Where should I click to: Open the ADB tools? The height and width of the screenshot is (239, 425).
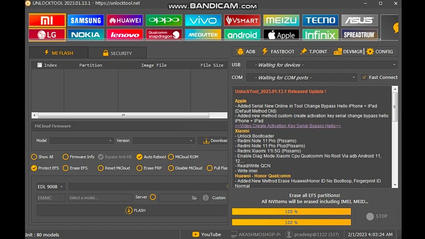coord(246,51)
